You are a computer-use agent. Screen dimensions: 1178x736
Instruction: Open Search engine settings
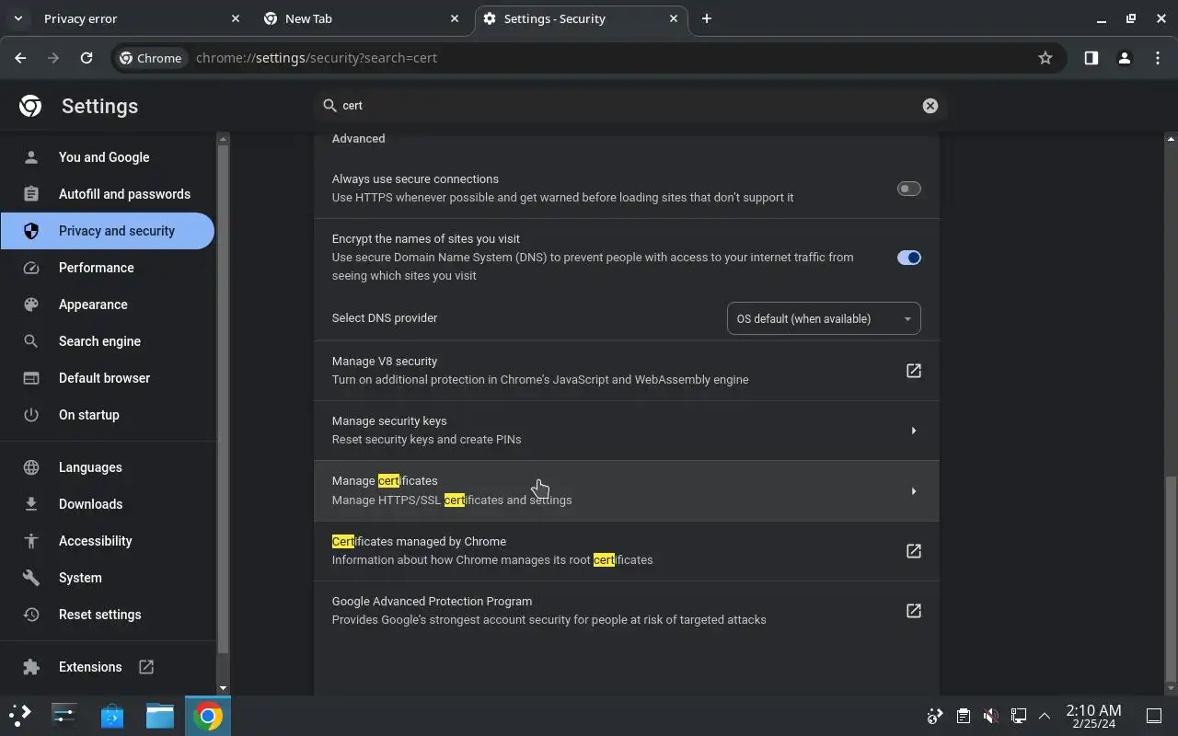click(107, 341)
